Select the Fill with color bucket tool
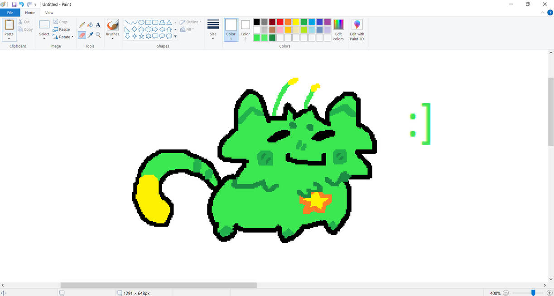554x296 pixels. [x=90, y=25]
